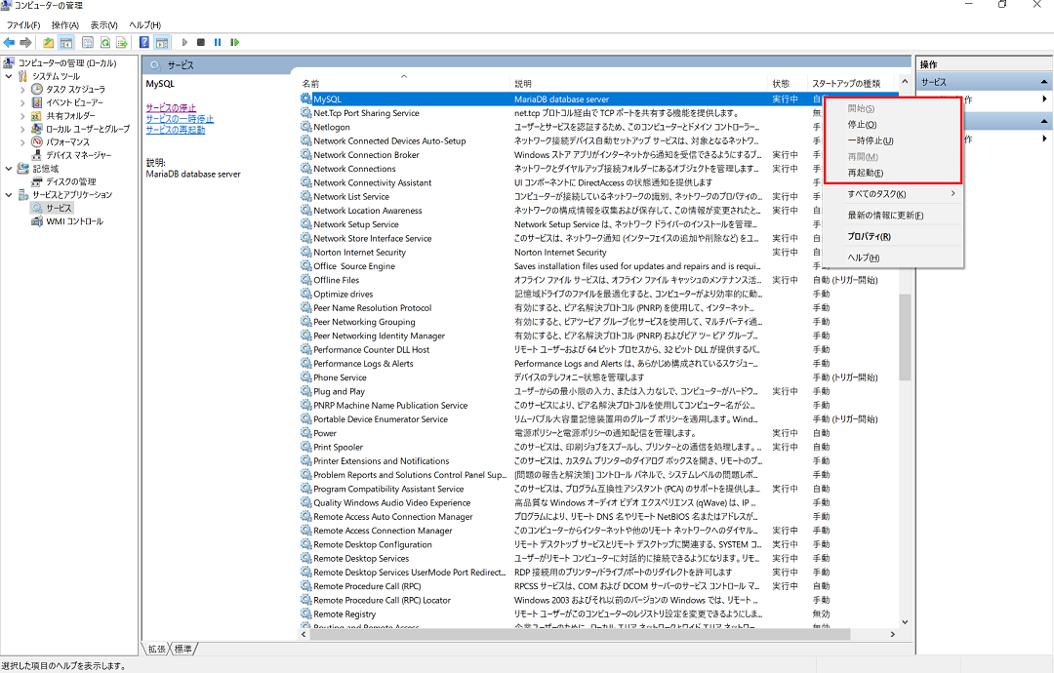Open the すべてのタスク(K) submenu

894,194
